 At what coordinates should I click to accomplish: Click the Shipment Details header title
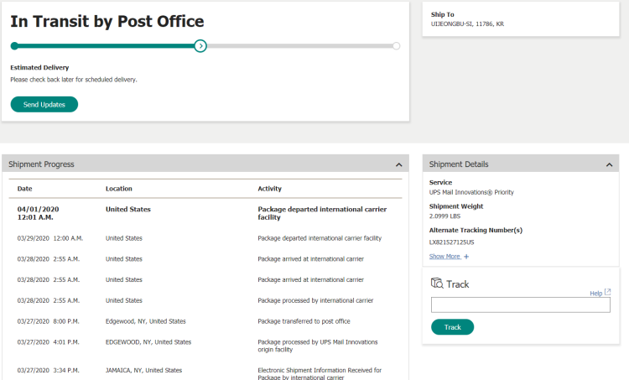click(x=459, y=164)
